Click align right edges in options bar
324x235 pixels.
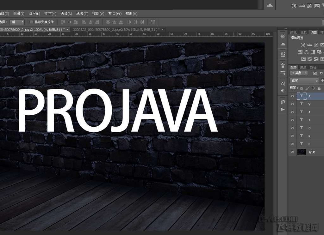pos(97,22)
